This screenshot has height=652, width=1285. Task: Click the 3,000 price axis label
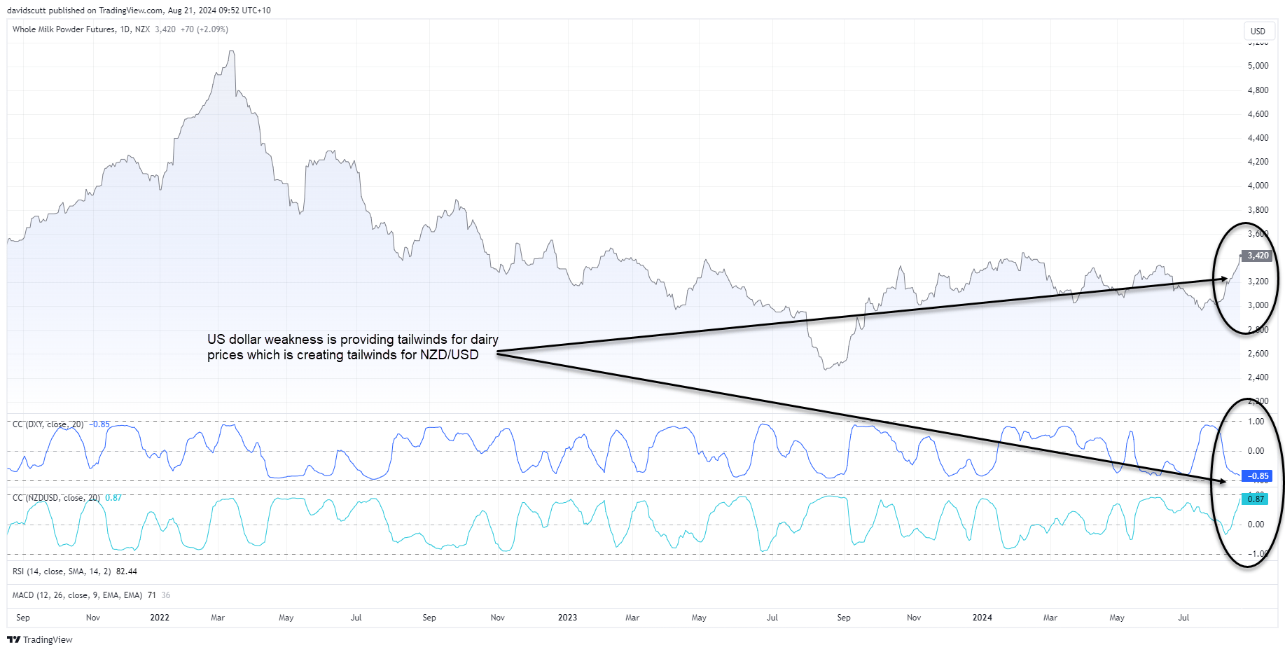point(1258,305)
